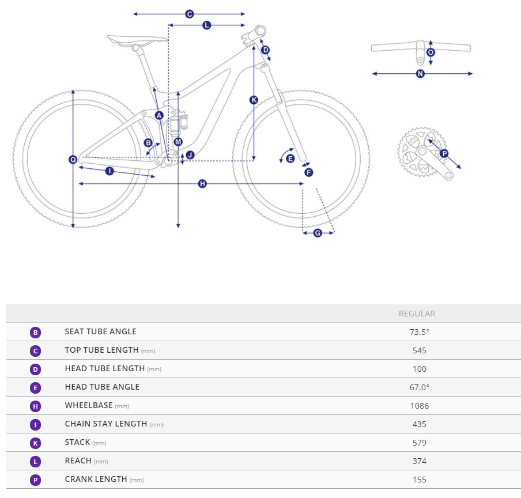This screenshot has height=498, width=521.
Task: Select the purple K badge in the table
Action: (x=36, y=443)
